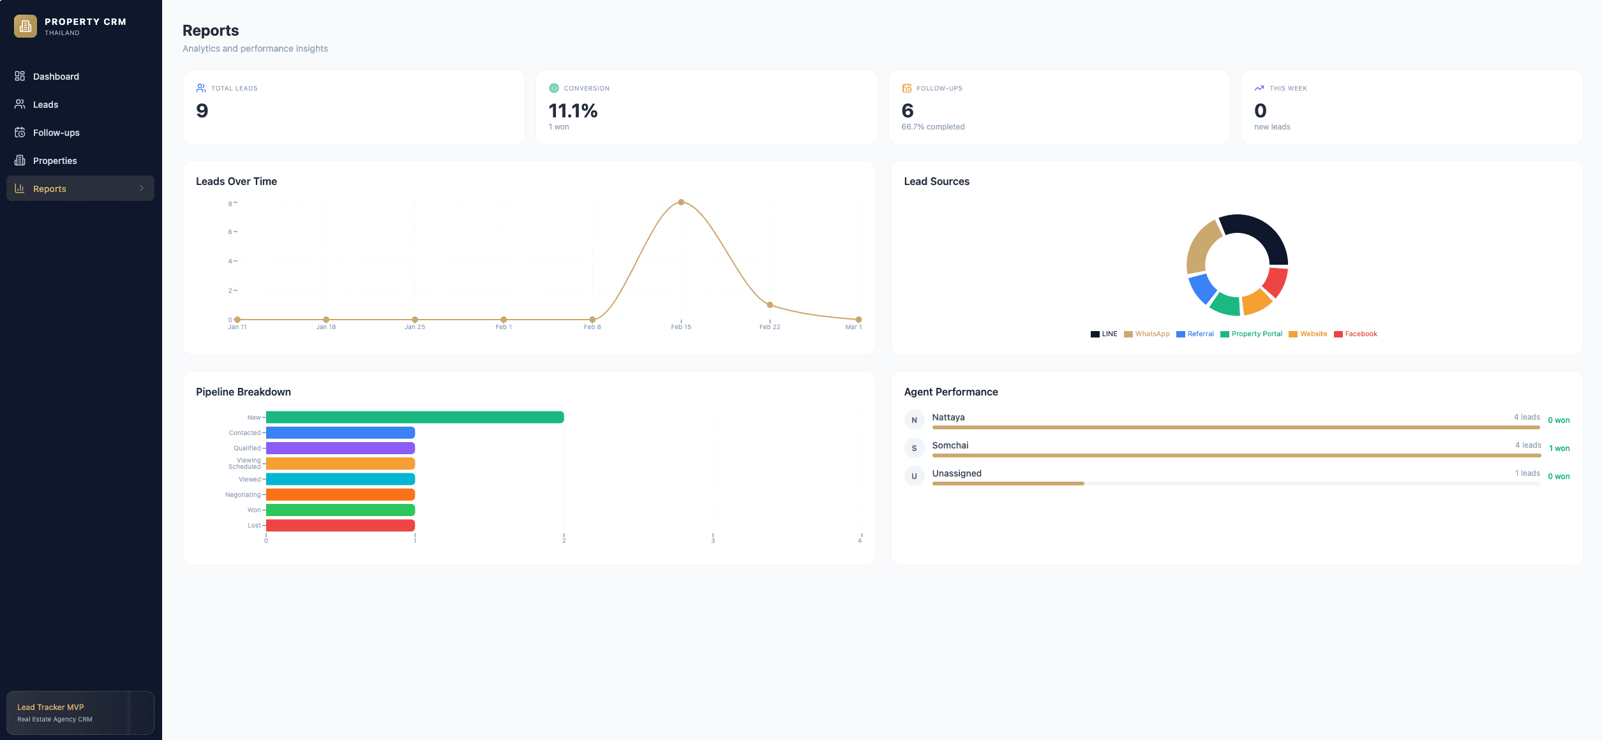Click the Conversion target icon

click(x=554, y=88)
